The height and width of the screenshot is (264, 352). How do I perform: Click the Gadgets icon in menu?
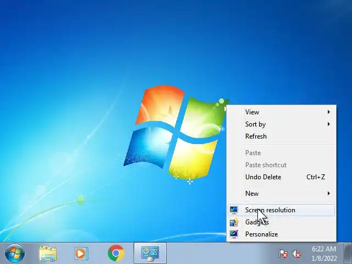[234, 222]
